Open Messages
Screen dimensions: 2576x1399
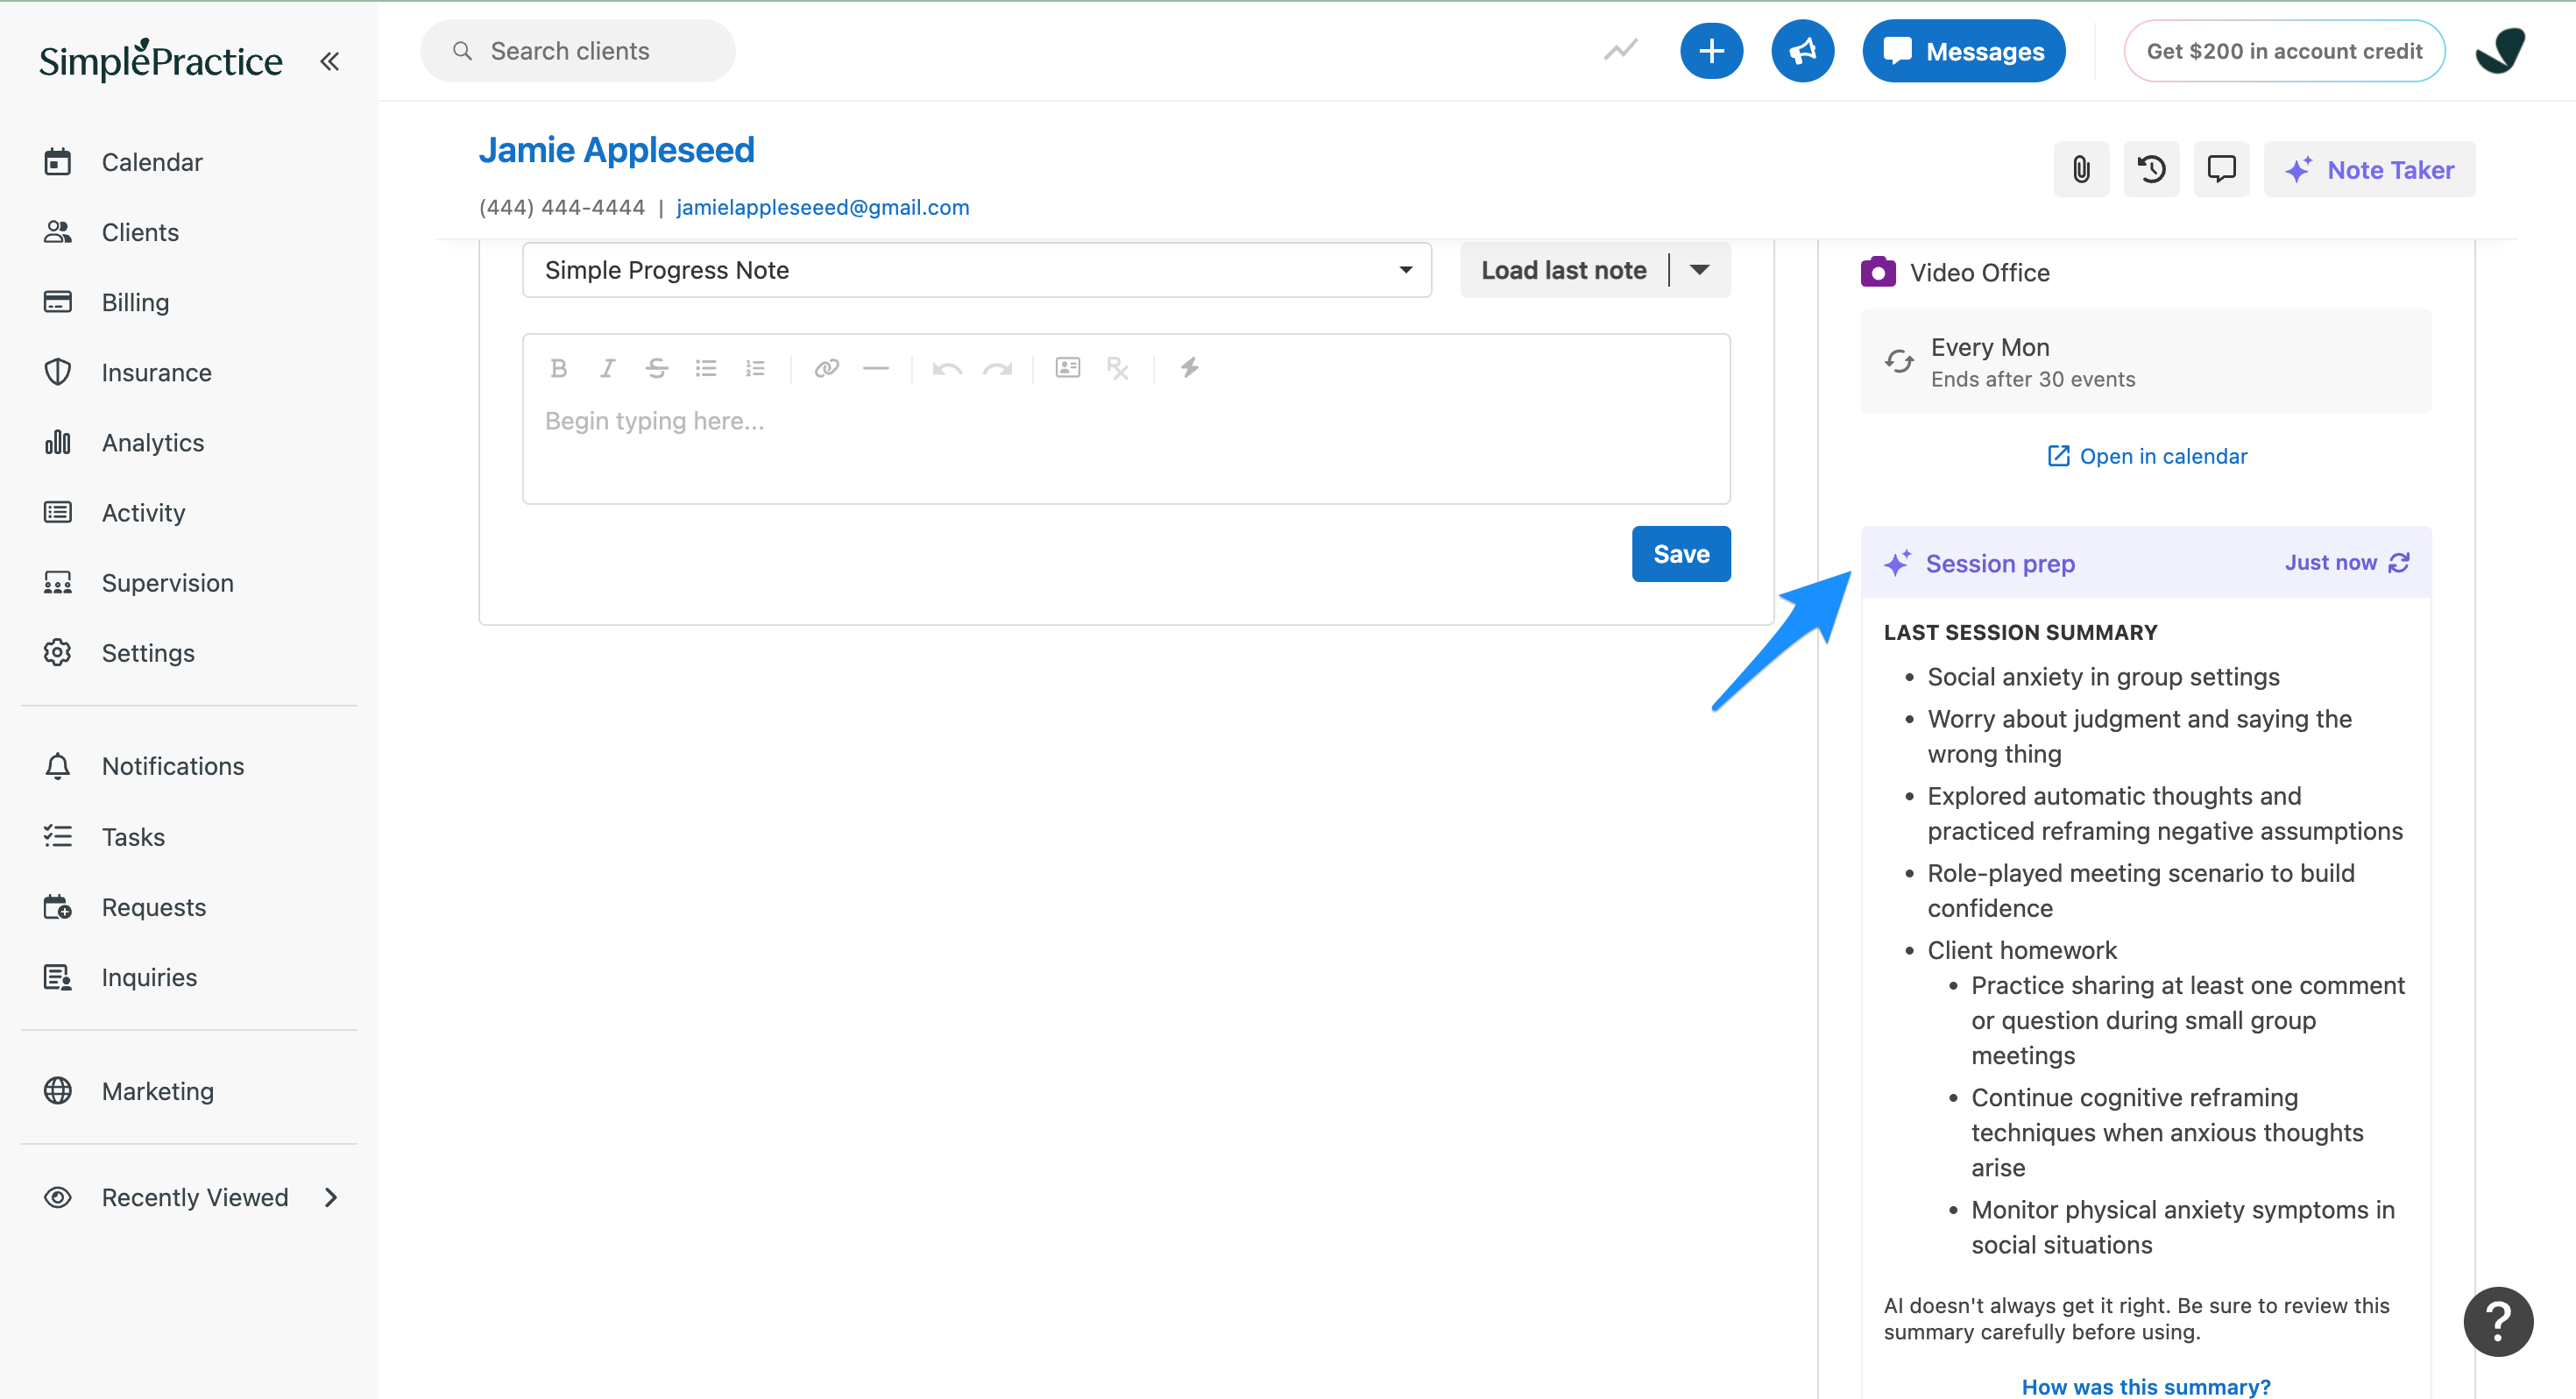click(x=1964, y=51)
